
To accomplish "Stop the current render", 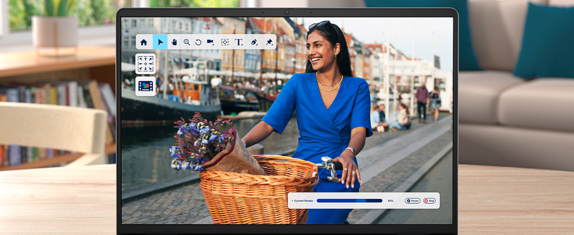I will [429, 201].
